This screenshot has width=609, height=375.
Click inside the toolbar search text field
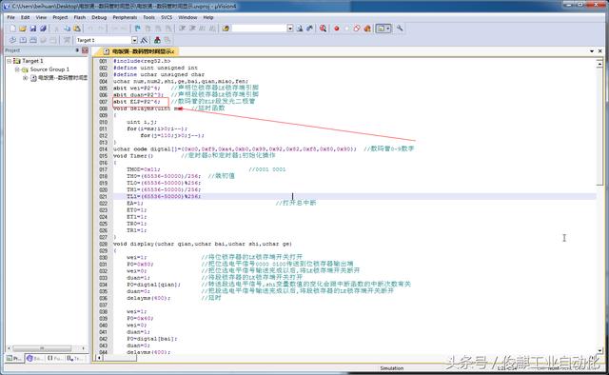tap(259, 29)
